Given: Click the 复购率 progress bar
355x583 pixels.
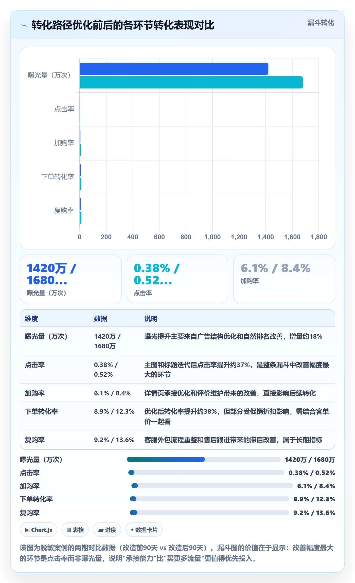Looking at the screenshot, I should click(209, 513).
